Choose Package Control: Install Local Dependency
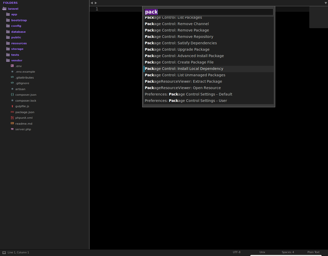Image resolution: width=328 pixels, height=256 pixels. [209, 69]
